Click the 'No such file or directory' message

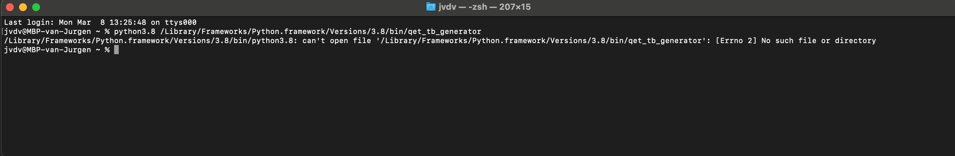819,40
